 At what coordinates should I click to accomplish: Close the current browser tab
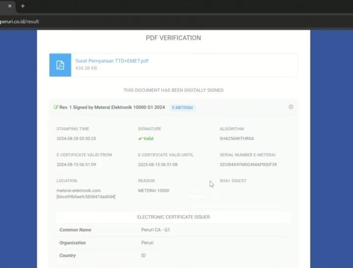(x=9, y=6)
